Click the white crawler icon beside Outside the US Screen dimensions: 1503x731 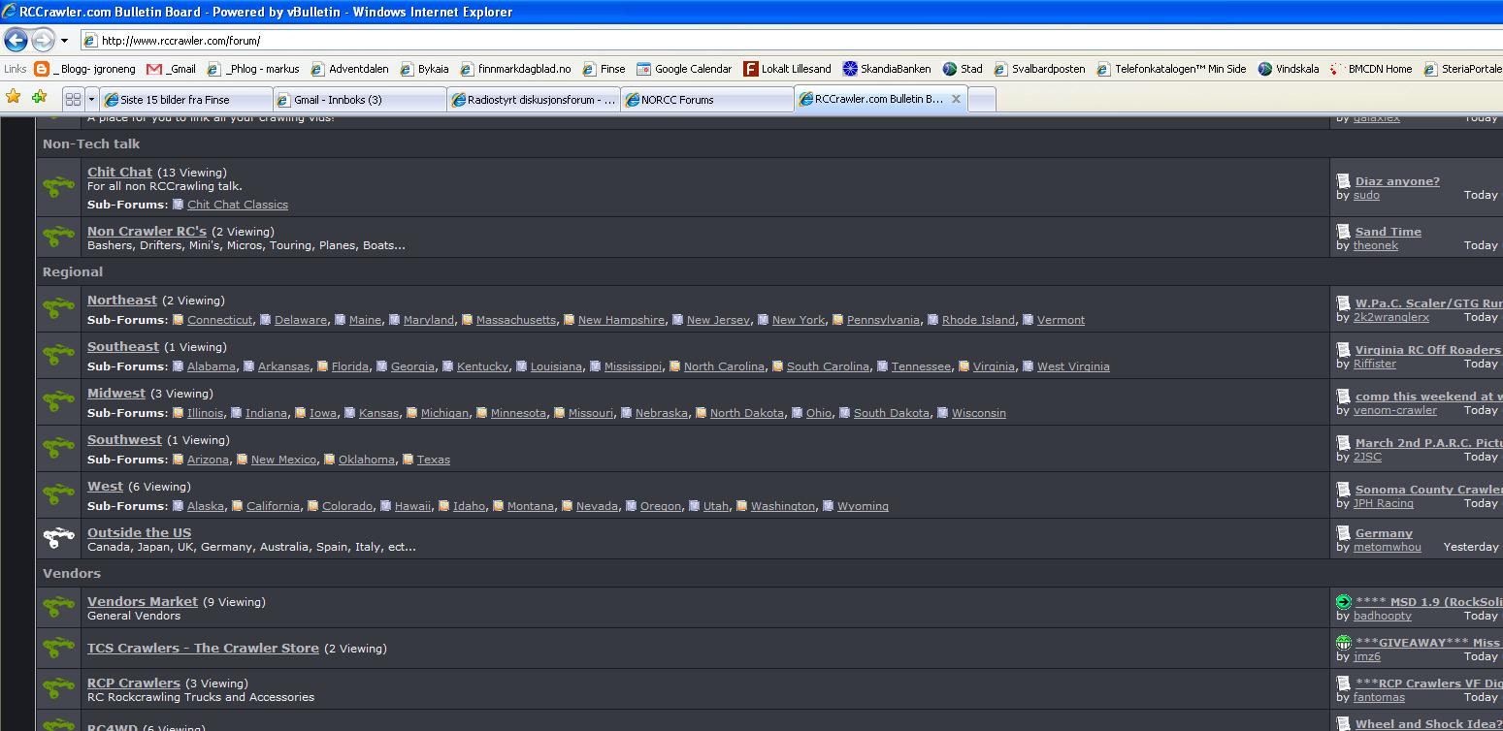(x=59, y=538)
